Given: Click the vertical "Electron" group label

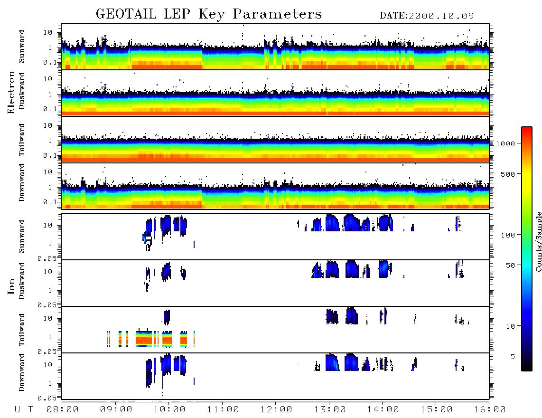Looking at the screenshot, I should tap(11, 92).
